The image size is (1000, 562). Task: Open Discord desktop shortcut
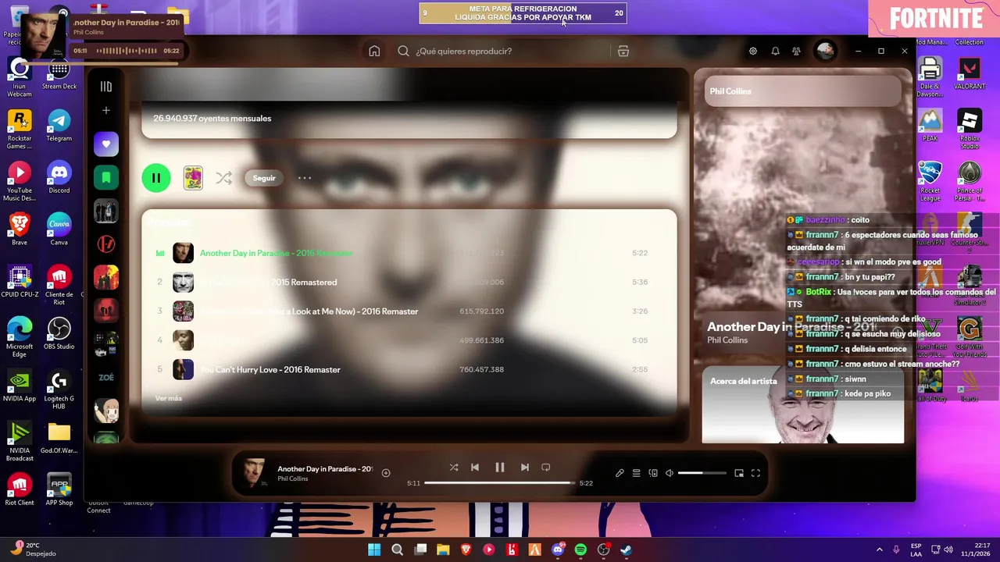coord(59,178)
